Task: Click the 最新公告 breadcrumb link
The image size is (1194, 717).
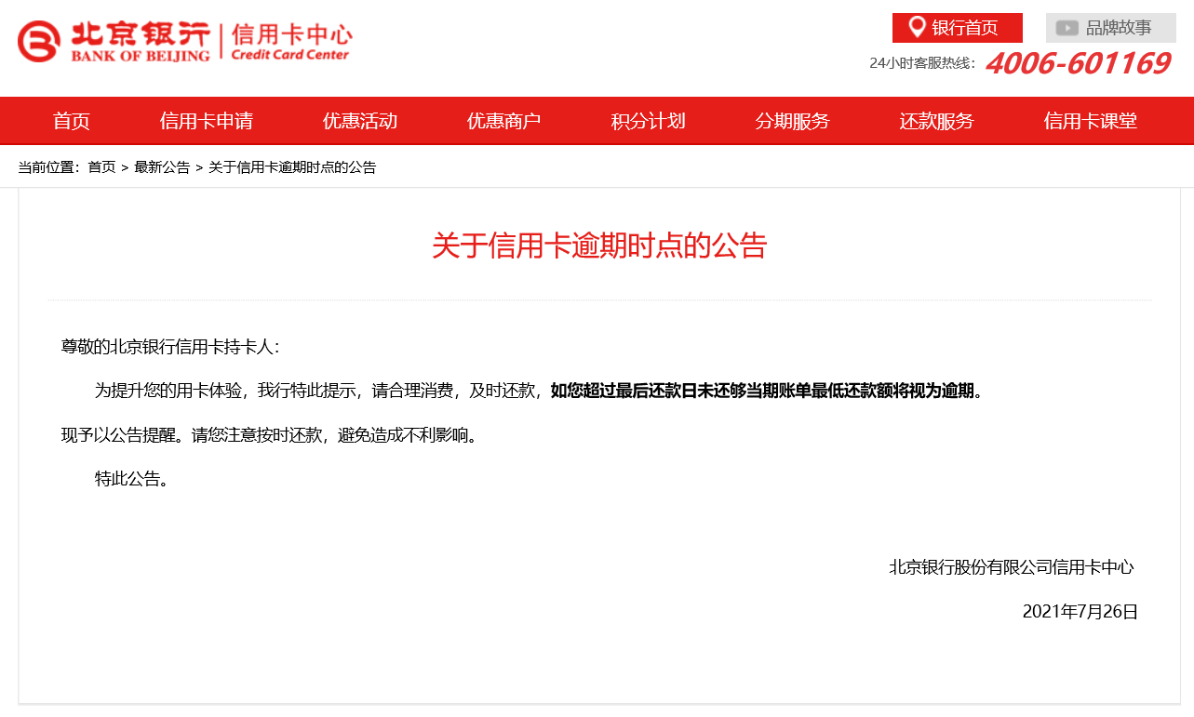Action: [x=162, y=167]
